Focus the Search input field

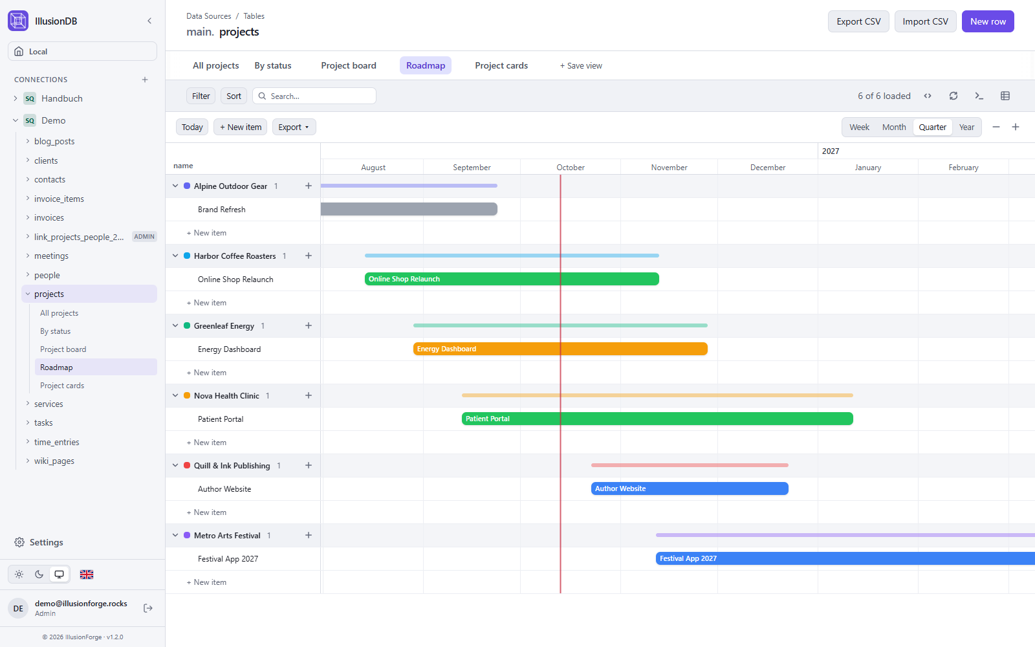314,96
